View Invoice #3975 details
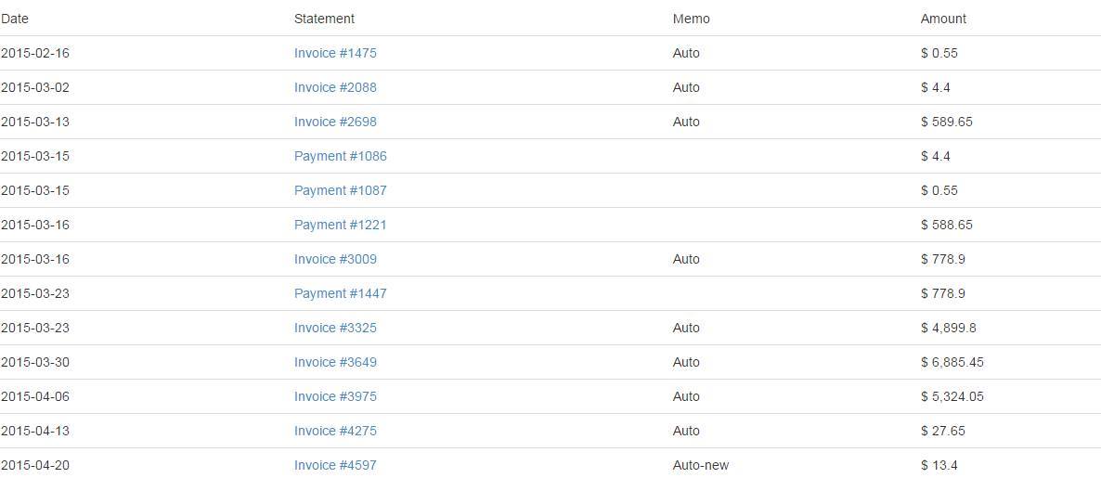The width and height of the screenshot is (1101, 491). pos(335,396)
